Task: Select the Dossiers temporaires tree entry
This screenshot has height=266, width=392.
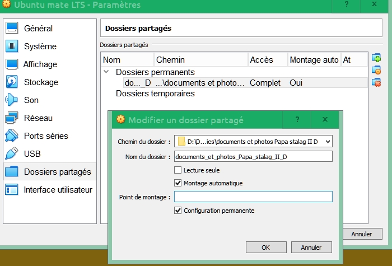Action: point(155,94)
